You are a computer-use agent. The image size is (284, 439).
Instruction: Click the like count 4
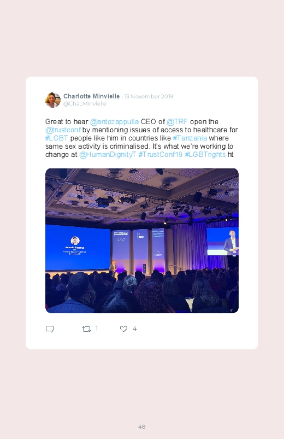point(134,329)
